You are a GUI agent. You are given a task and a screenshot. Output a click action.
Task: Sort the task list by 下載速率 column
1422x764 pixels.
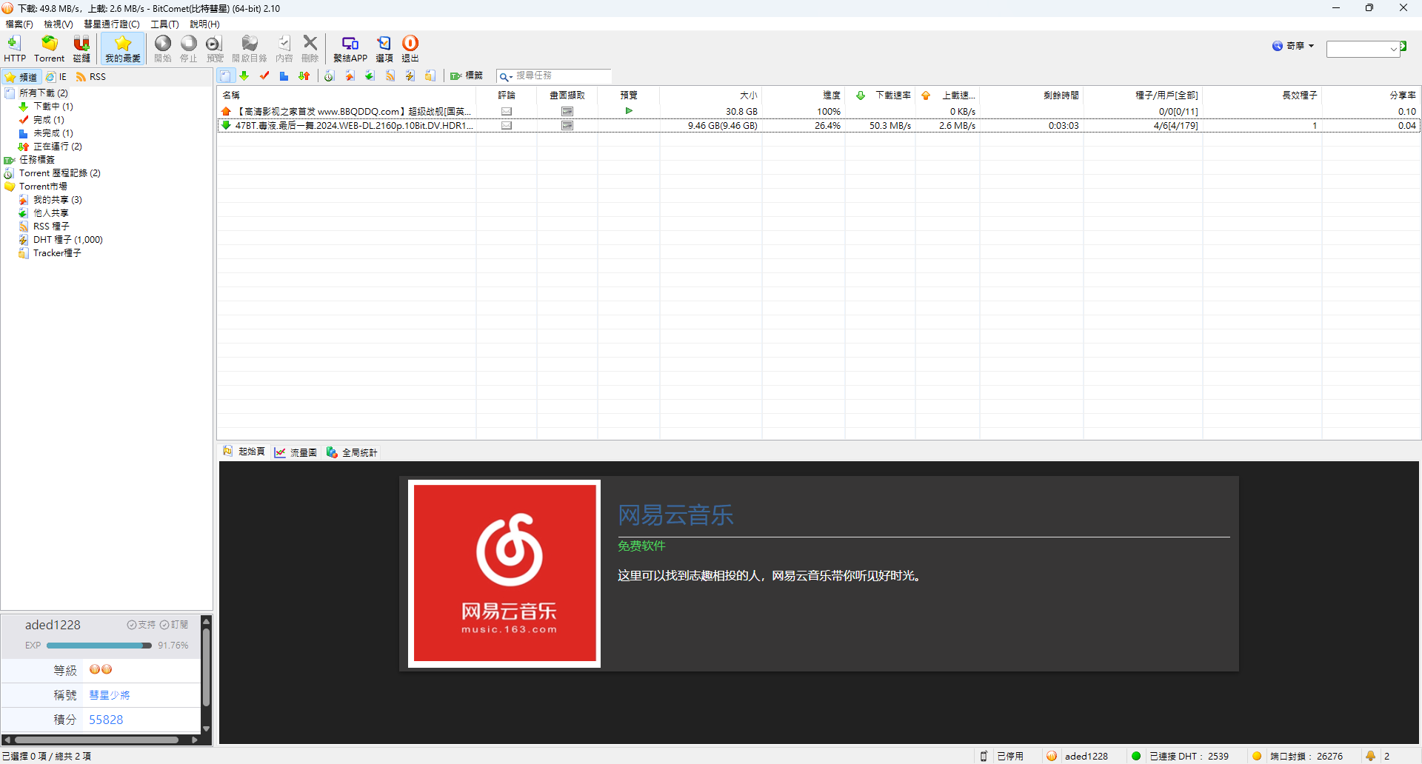pyautogui.click(x=881, y=95)
